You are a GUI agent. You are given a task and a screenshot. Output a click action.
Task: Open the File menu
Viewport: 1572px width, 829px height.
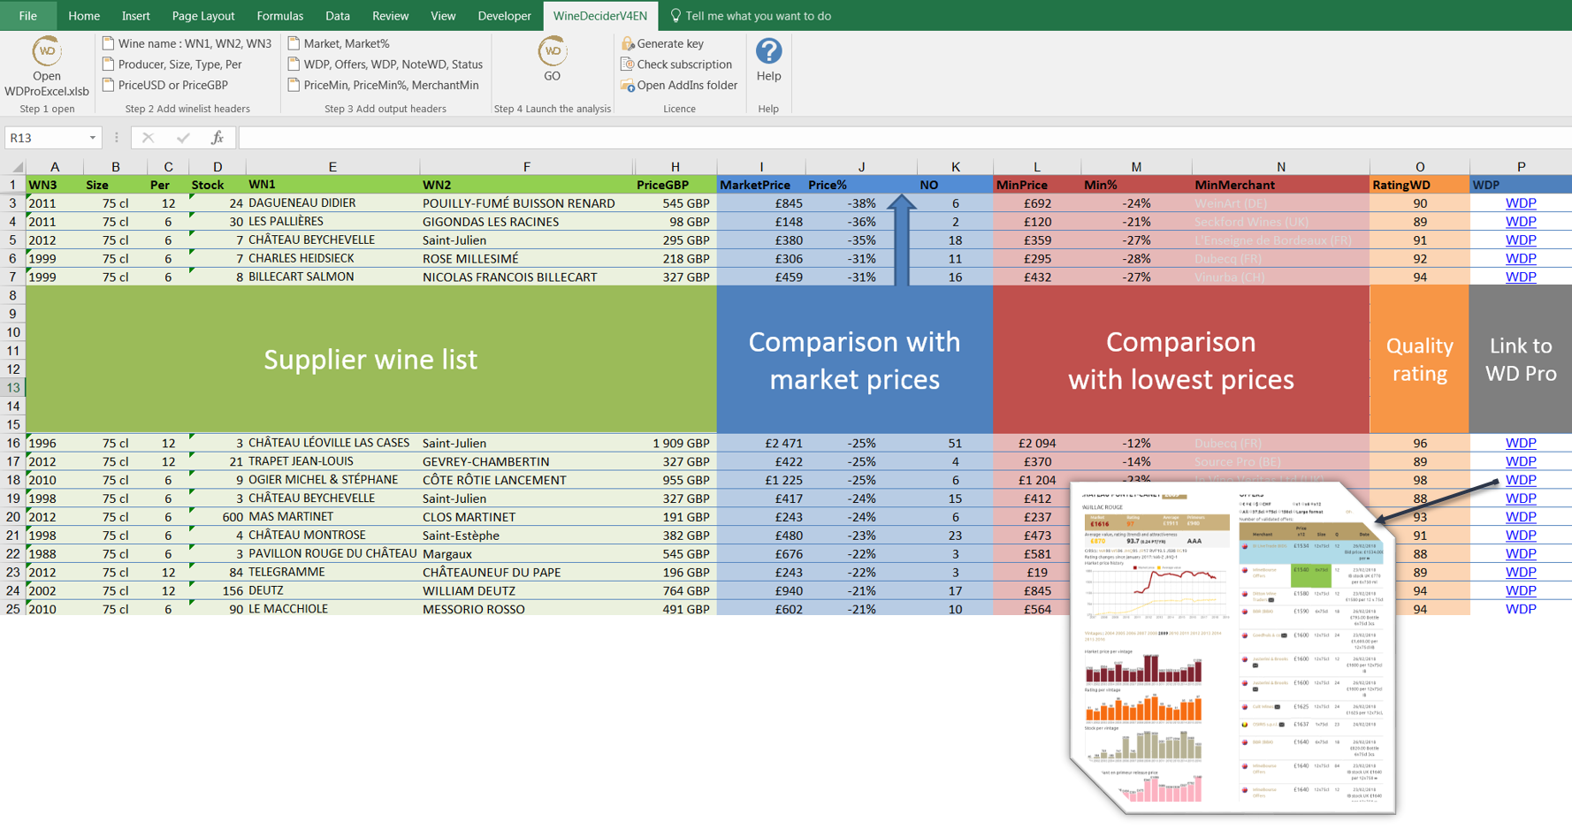pyautogui.click(x=28, y=16)
